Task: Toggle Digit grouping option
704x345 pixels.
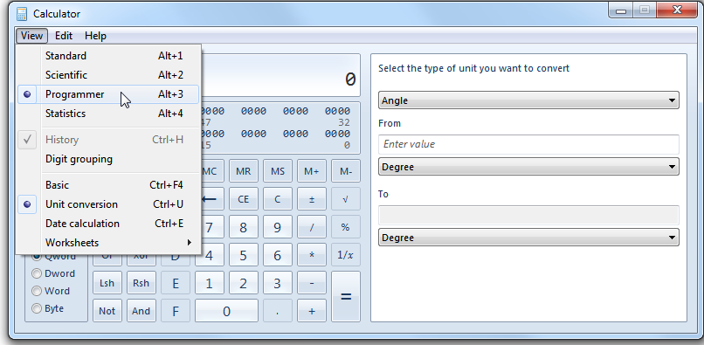Action: pyautogui.click(x=107, y=159)
